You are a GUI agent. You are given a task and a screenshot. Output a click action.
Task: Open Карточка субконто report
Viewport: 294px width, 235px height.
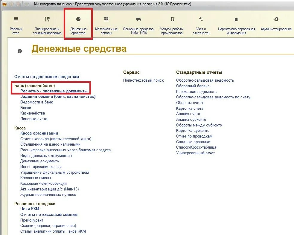coord(193,130)
